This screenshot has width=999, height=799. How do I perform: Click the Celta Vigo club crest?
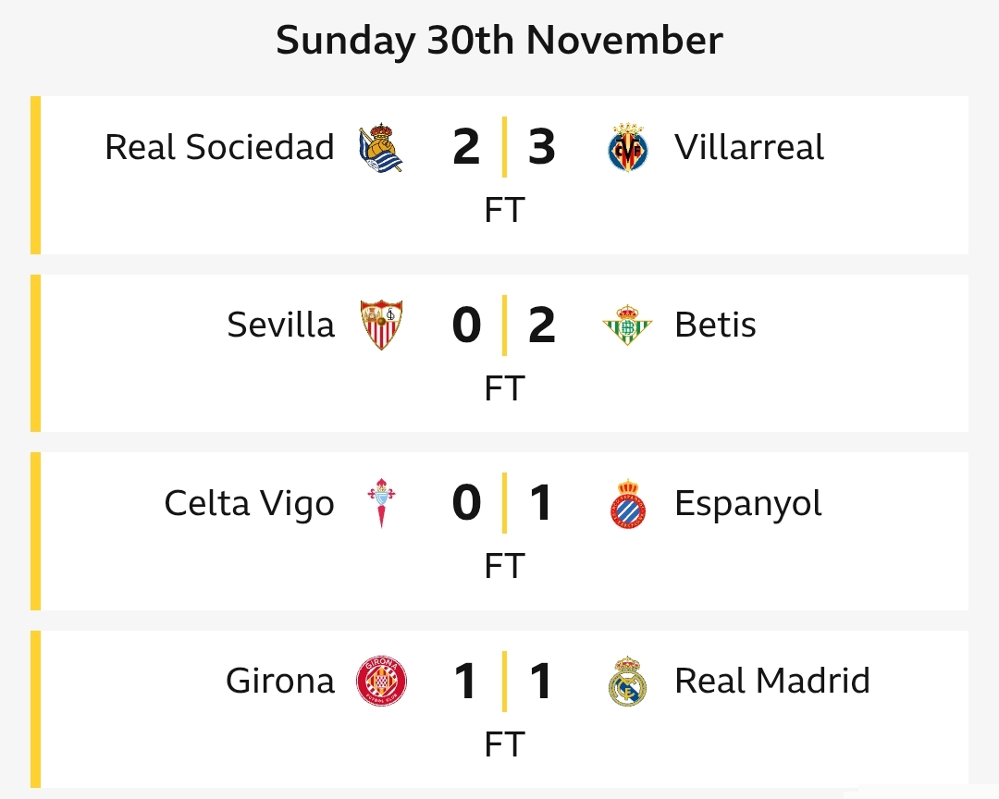coord(381,503)
